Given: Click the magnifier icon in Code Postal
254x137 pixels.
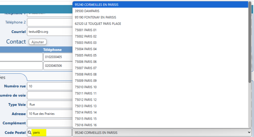Looking at the screenshot, I should tap(30, 133).
